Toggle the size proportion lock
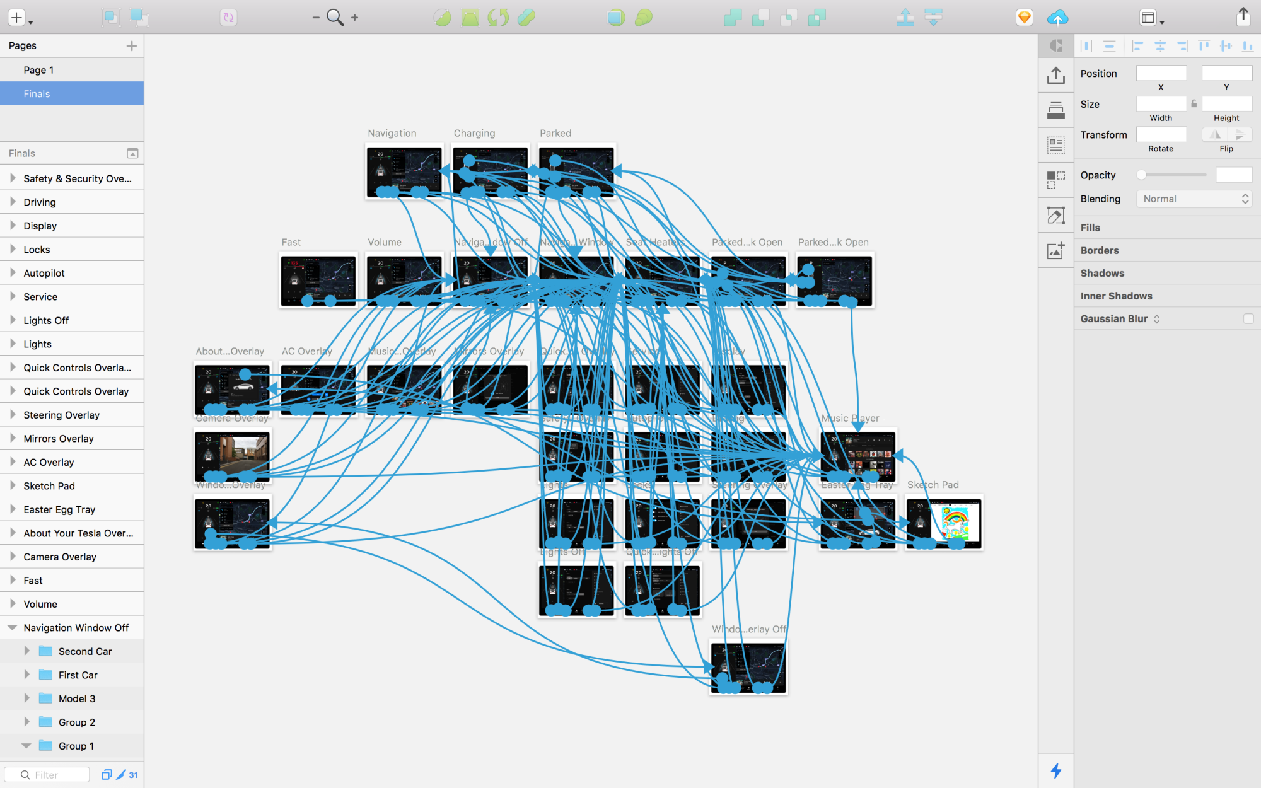 (x=1194, y=104)
